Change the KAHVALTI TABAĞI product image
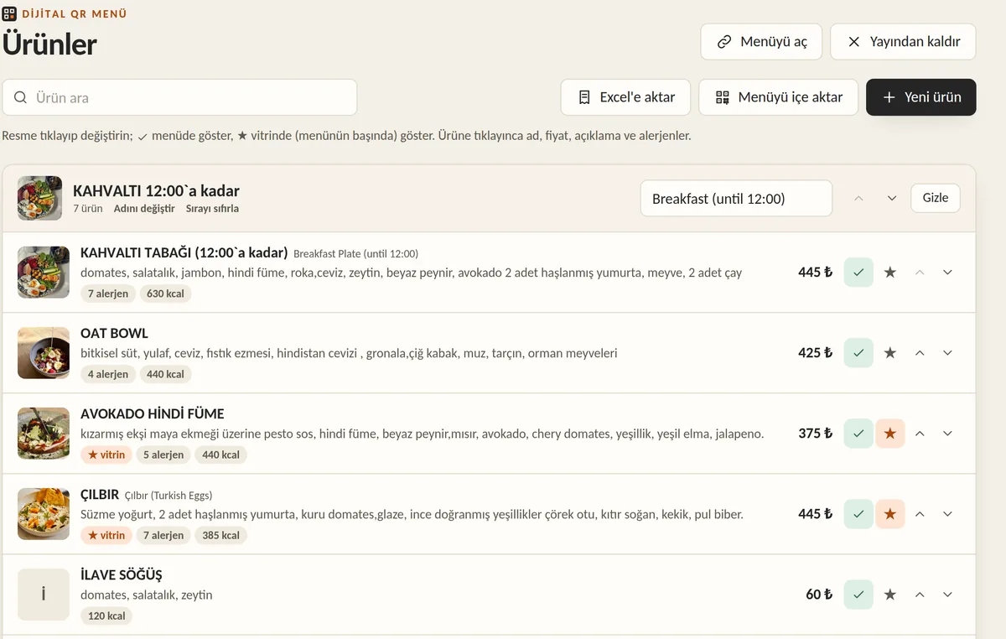This screenshot has height=639, width=1006. (x=44, y=273)
